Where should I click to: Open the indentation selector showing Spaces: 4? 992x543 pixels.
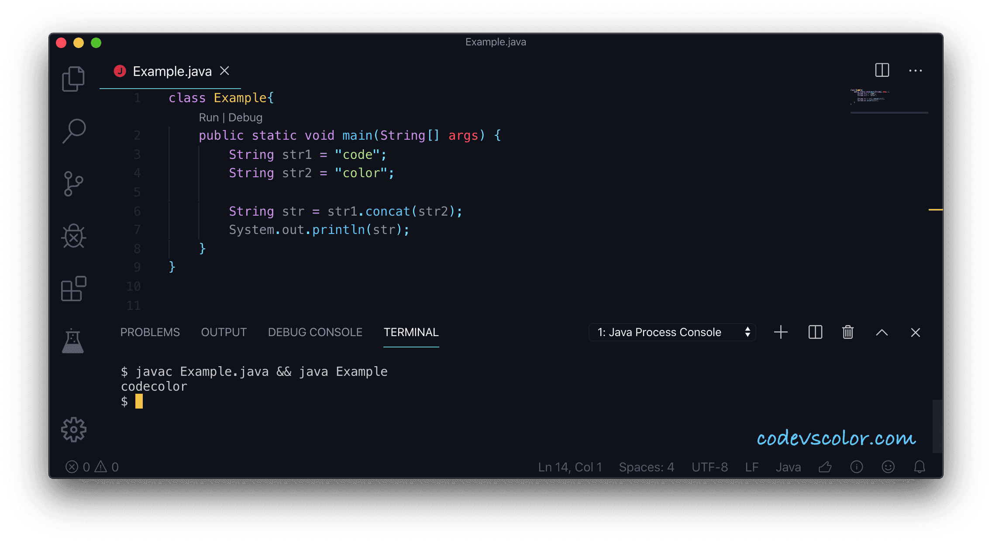coord(646,467)
